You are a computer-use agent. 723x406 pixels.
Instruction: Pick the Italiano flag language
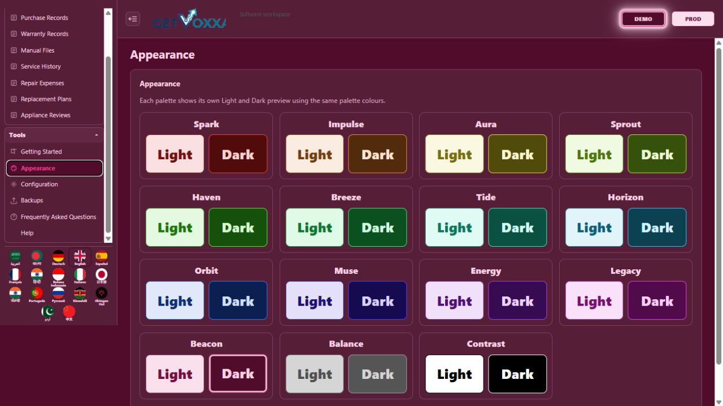(x=80, y=277)
